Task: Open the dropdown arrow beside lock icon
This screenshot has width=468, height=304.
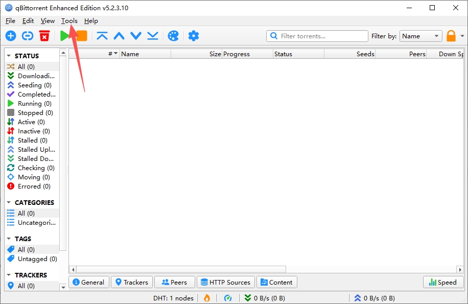Action: click(462, 36)
